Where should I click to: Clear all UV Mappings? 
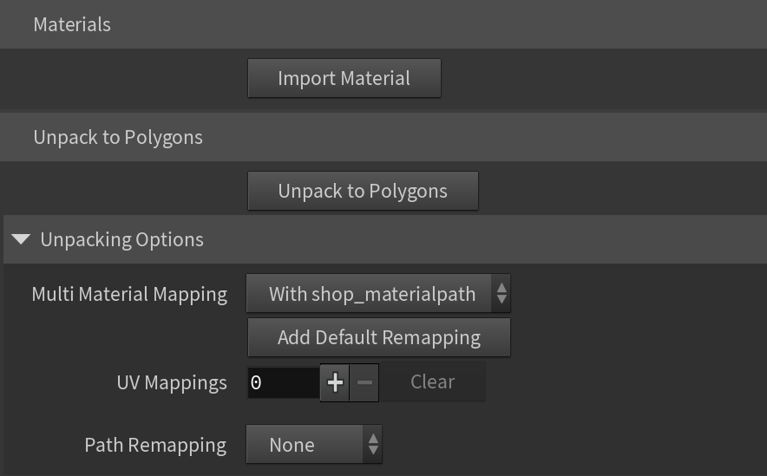(x=432, y=381)
